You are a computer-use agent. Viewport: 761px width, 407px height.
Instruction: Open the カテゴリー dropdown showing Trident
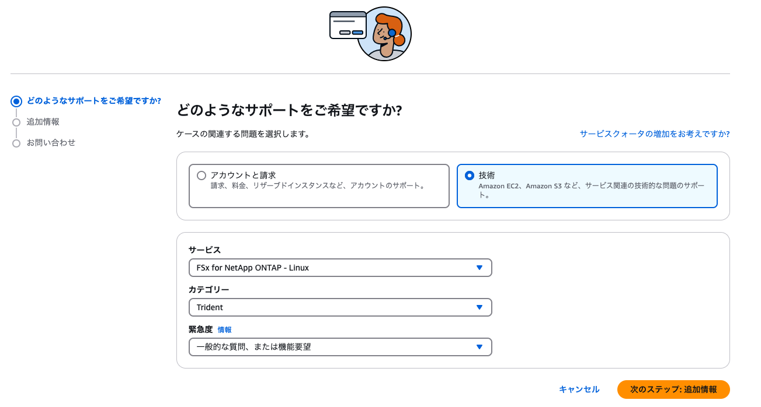click(340, 307)
